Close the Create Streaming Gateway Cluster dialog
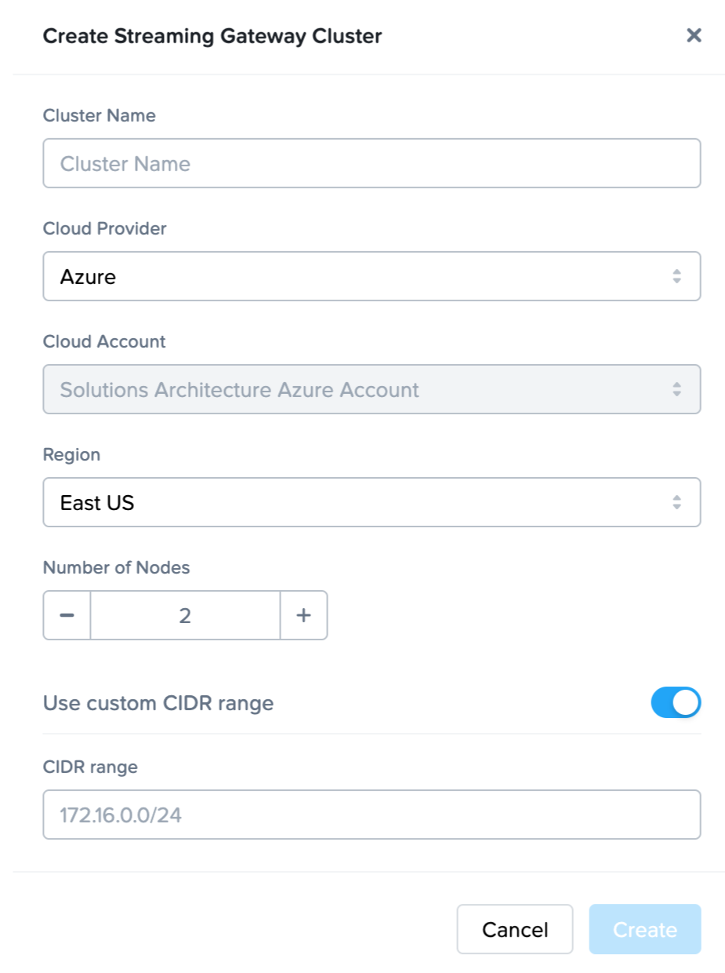The width and height of the screenshot is (725, 973). pyautogui.click(x=694, y=35)
